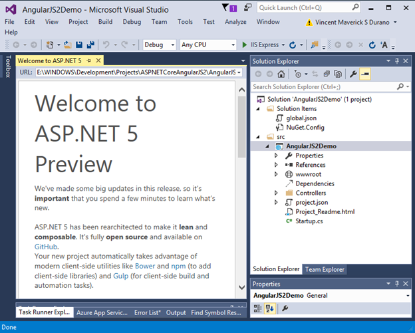Click the Pending Changes Filter clock icon
Viewport: 415px width, 333px height.
[298, 74]
